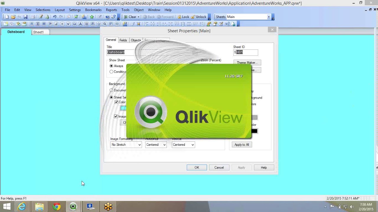Image resolution: width=378 pixels, height=212 pixels.
Task: Click the black color swatch on the right
Action: click(x=254, y=131)
